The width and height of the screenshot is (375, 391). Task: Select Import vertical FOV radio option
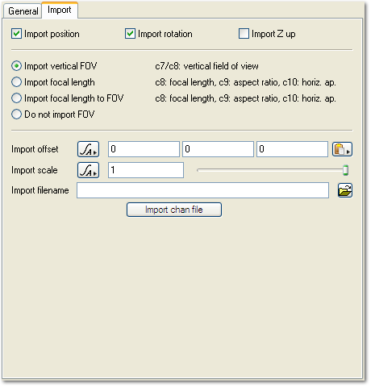[x=17, y=67]
